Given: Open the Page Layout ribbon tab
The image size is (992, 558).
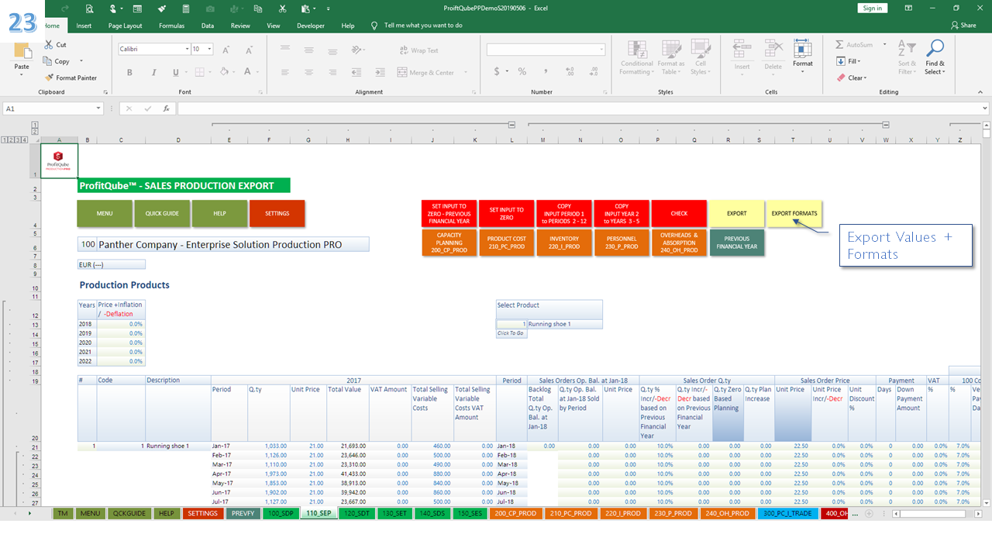Looking at the screenshot, I should pos(125,26).
